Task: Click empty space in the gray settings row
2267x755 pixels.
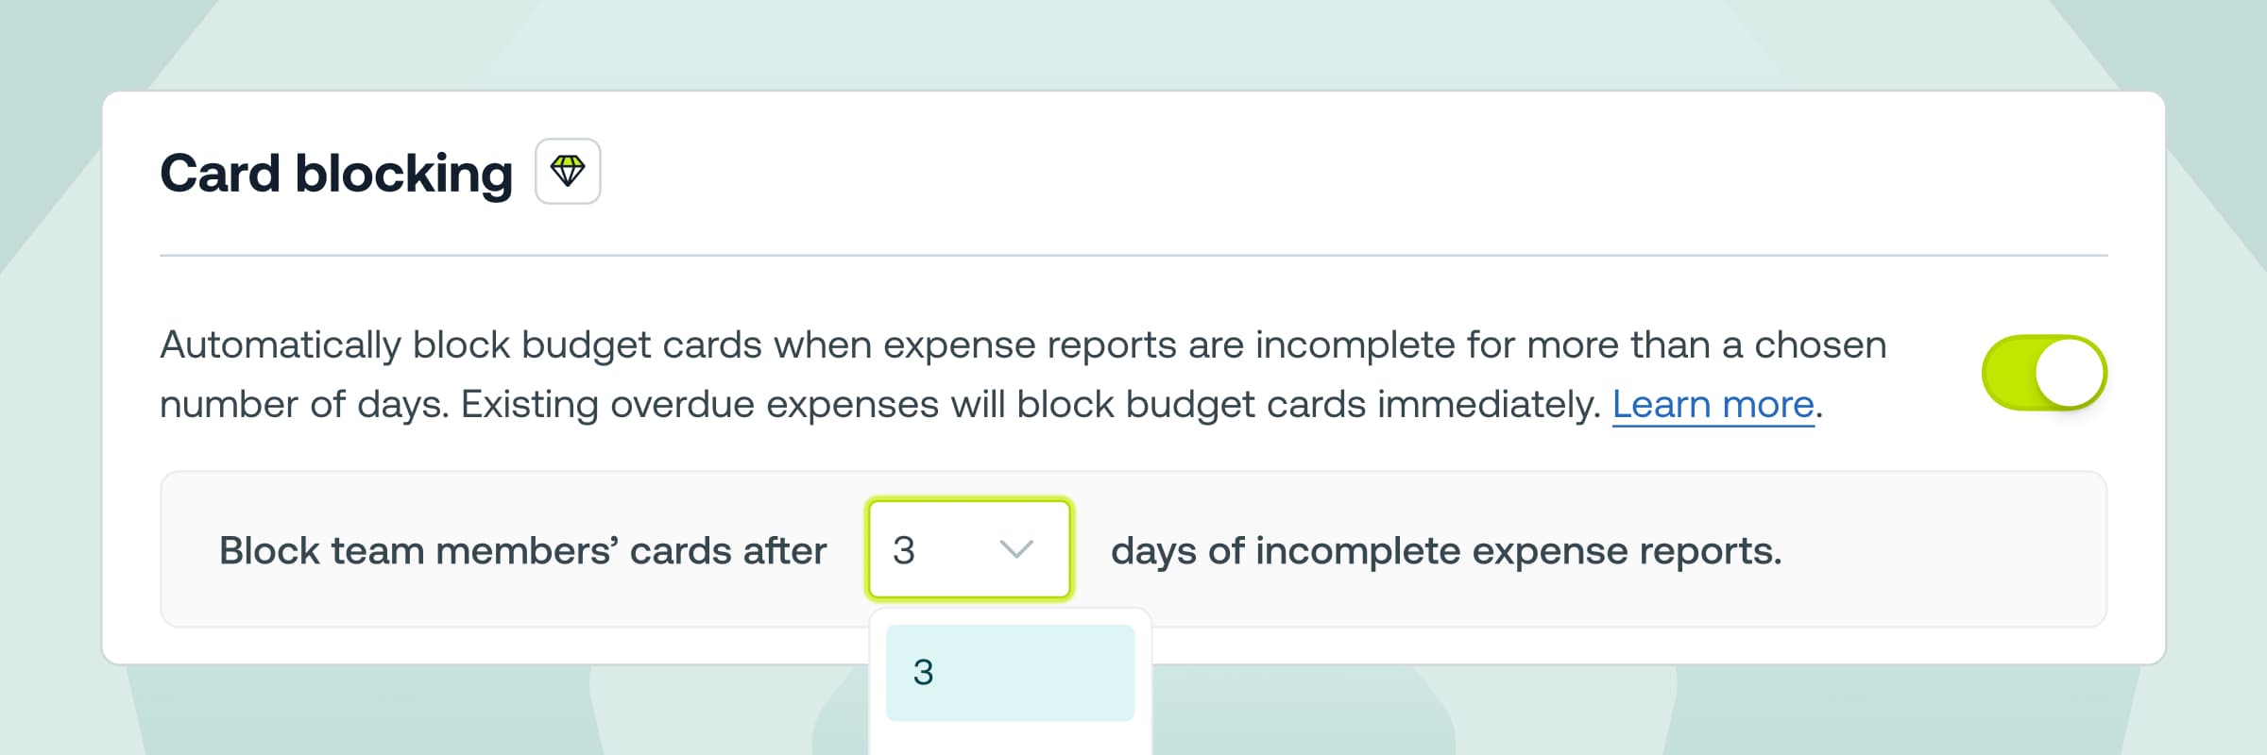Action: (1936, 549)
